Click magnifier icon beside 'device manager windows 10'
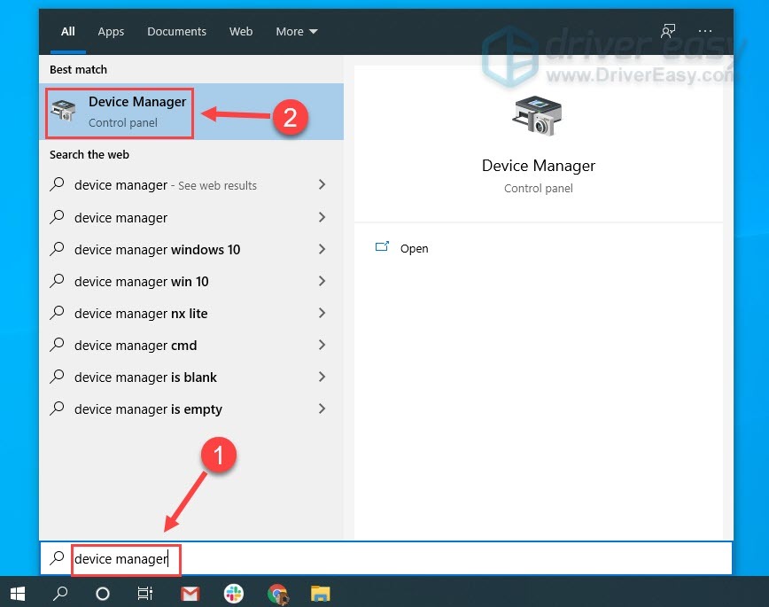 pos(57,249)
